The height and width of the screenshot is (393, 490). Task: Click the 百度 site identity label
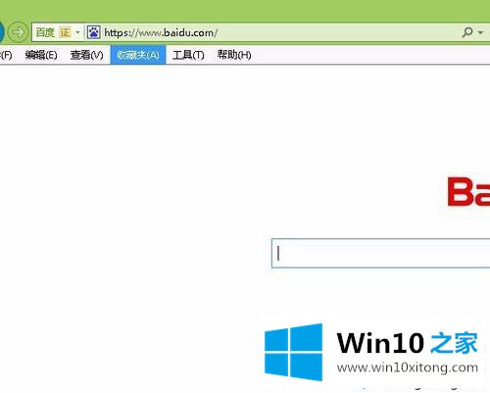click(45, 32)
